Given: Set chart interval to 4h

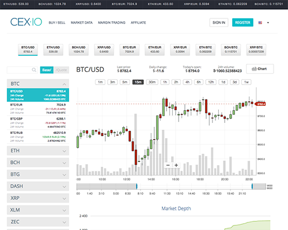Looking at the screenshot, I should 187,82.
